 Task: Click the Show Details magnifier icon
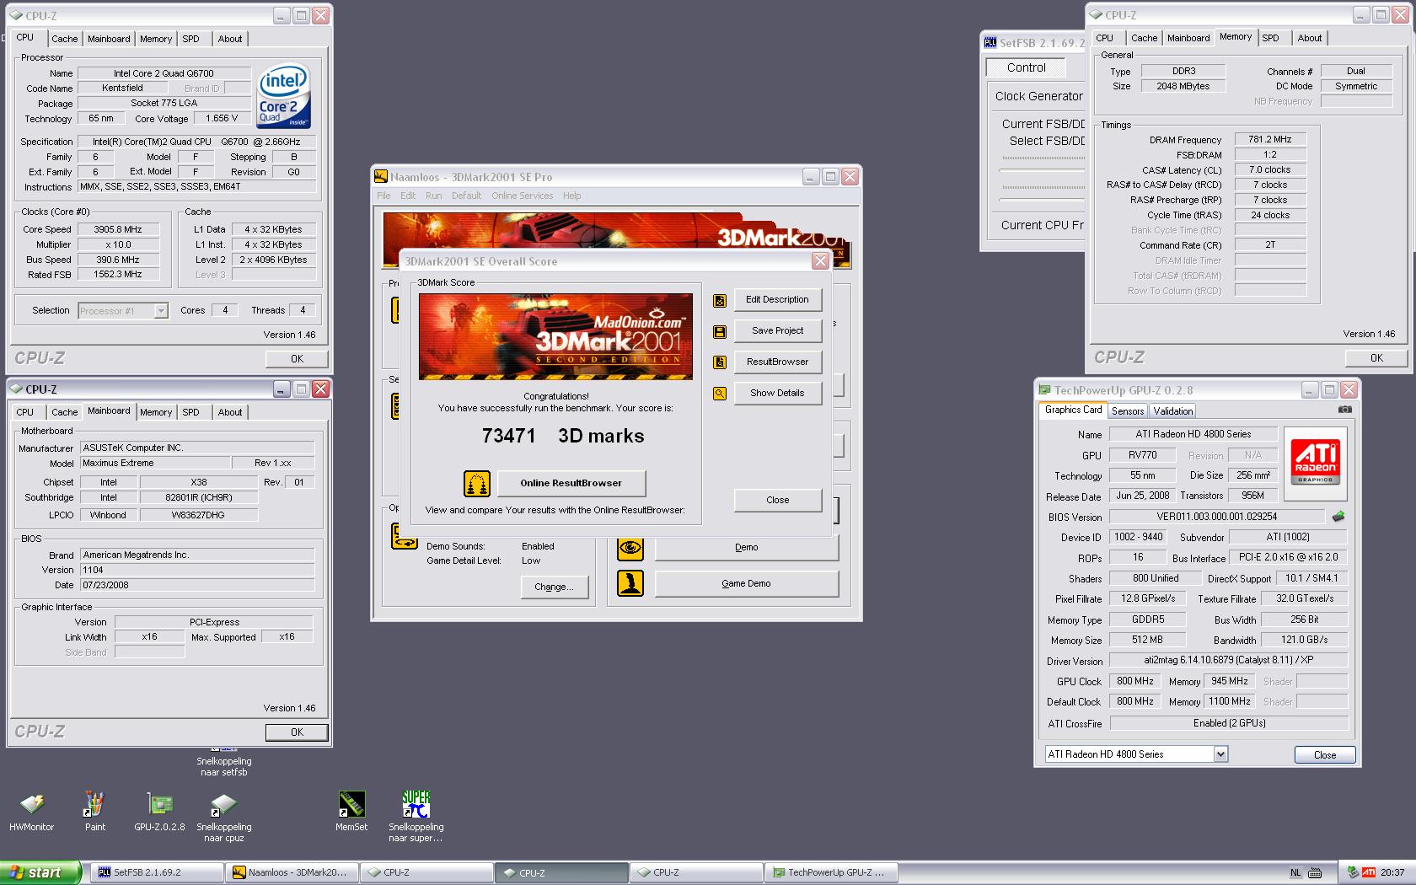[x=720, y=394]
